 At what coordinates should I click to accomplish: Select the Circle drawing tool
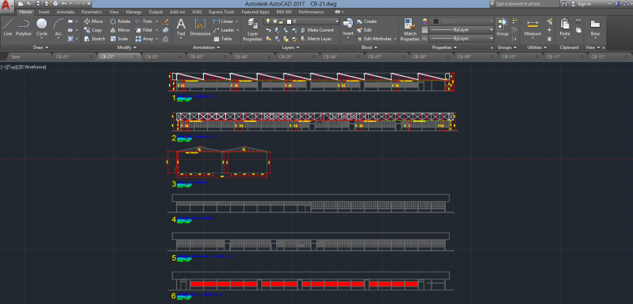tap(42, 28)
